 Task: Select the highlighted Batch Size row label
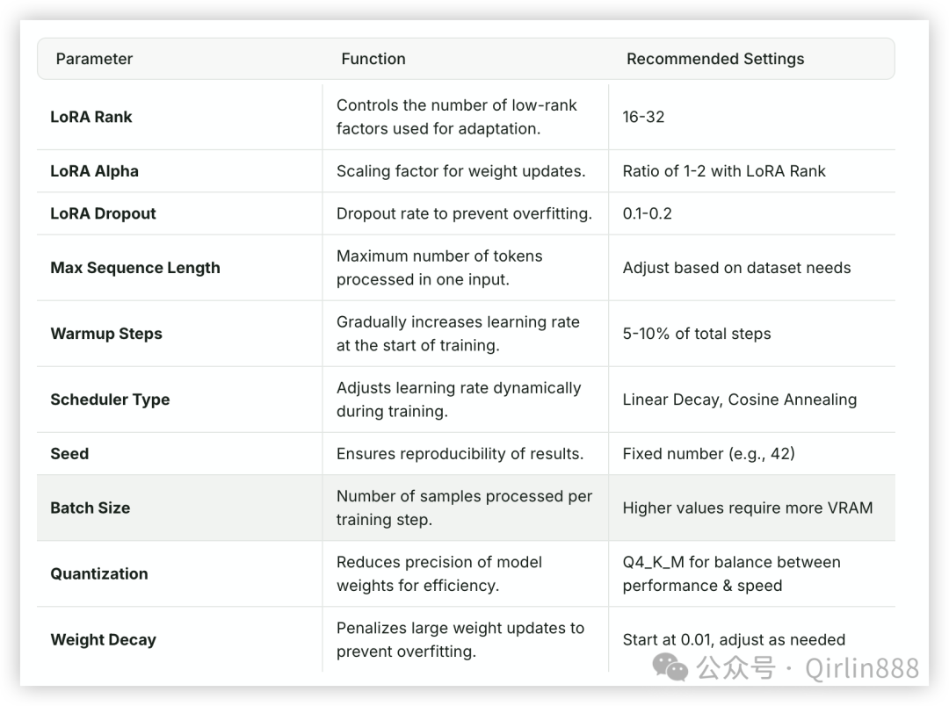91,508
